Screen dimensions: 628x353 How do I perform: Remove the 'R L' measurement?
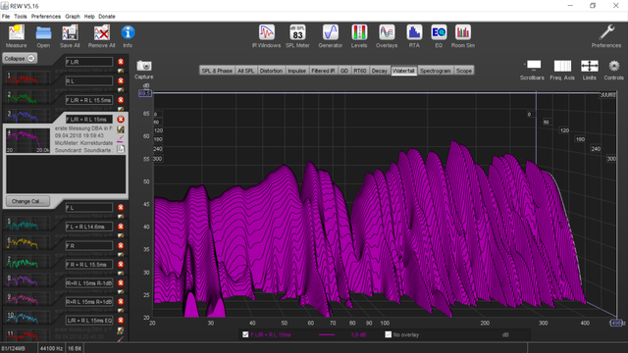click(121, 80)
